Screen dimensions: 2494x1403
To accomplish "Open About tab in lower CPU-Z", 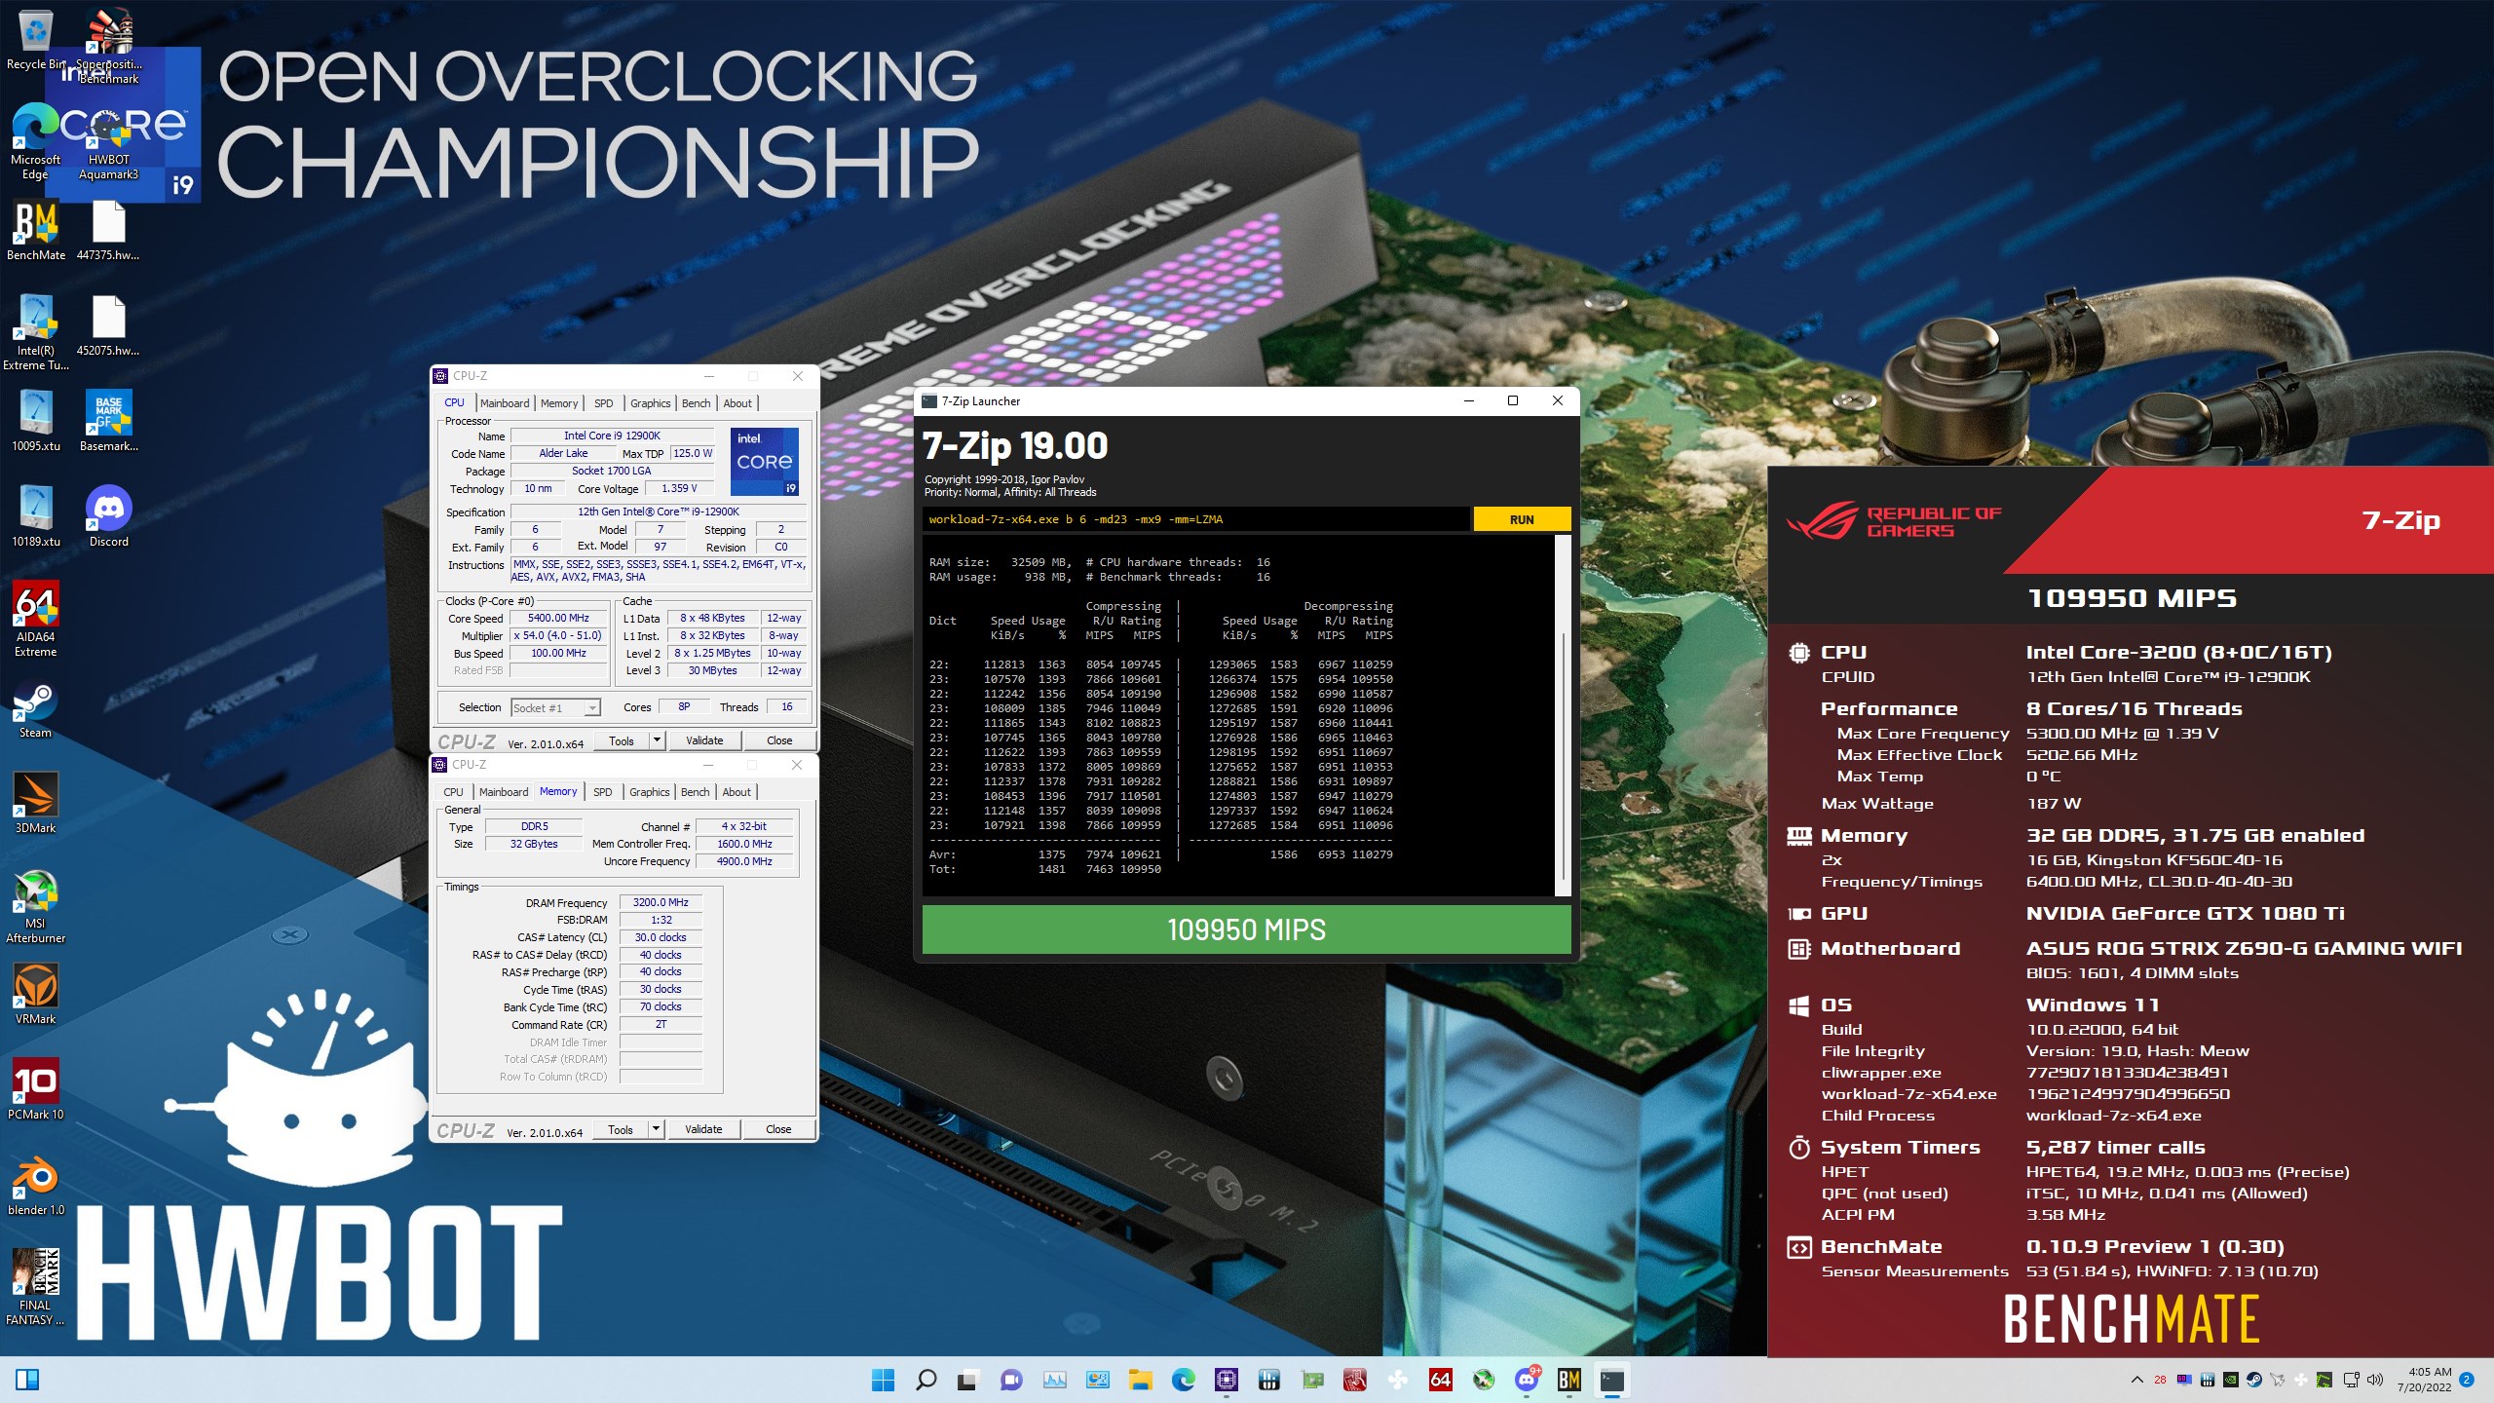I will [737, 792].
